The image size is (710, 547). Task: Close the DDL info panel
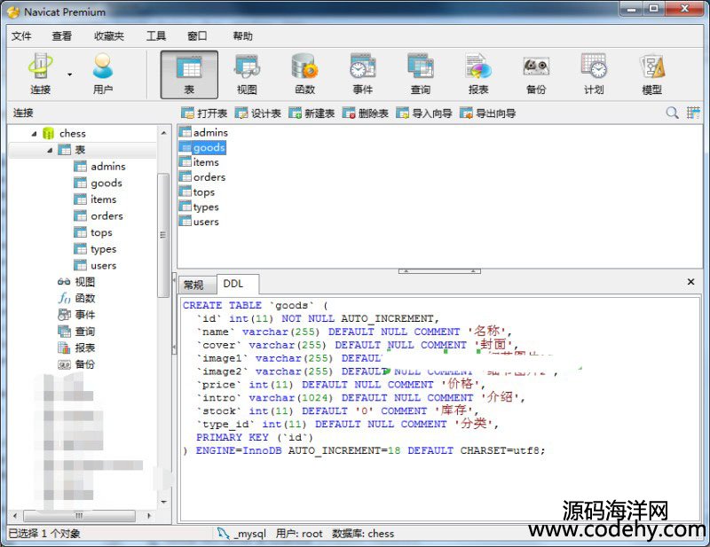pyautogui.click(x=690, y=282)
